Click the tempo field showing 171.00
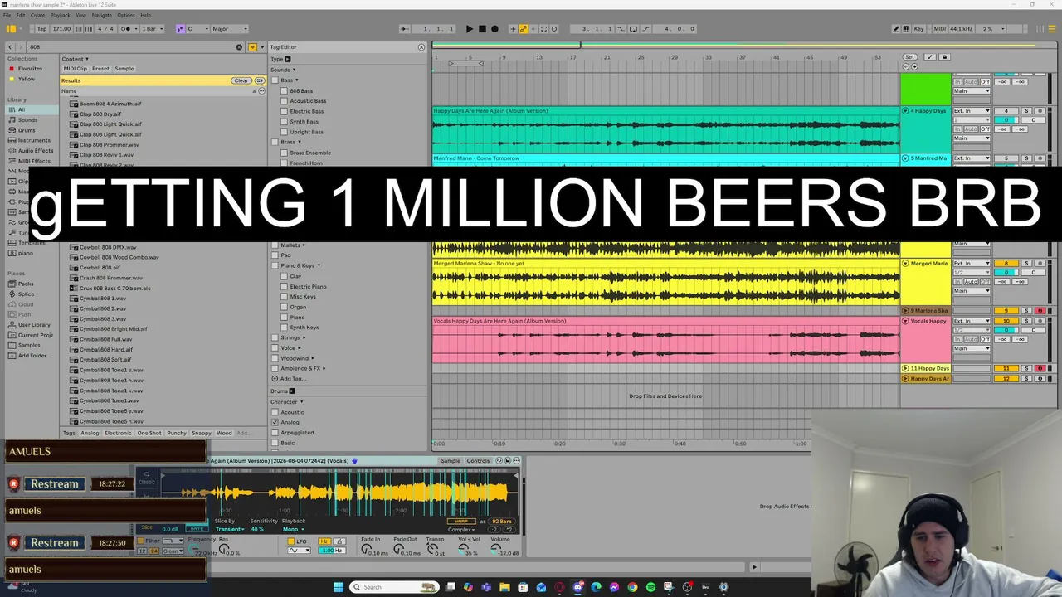1062x597 pixels. (x=61, y=29)
